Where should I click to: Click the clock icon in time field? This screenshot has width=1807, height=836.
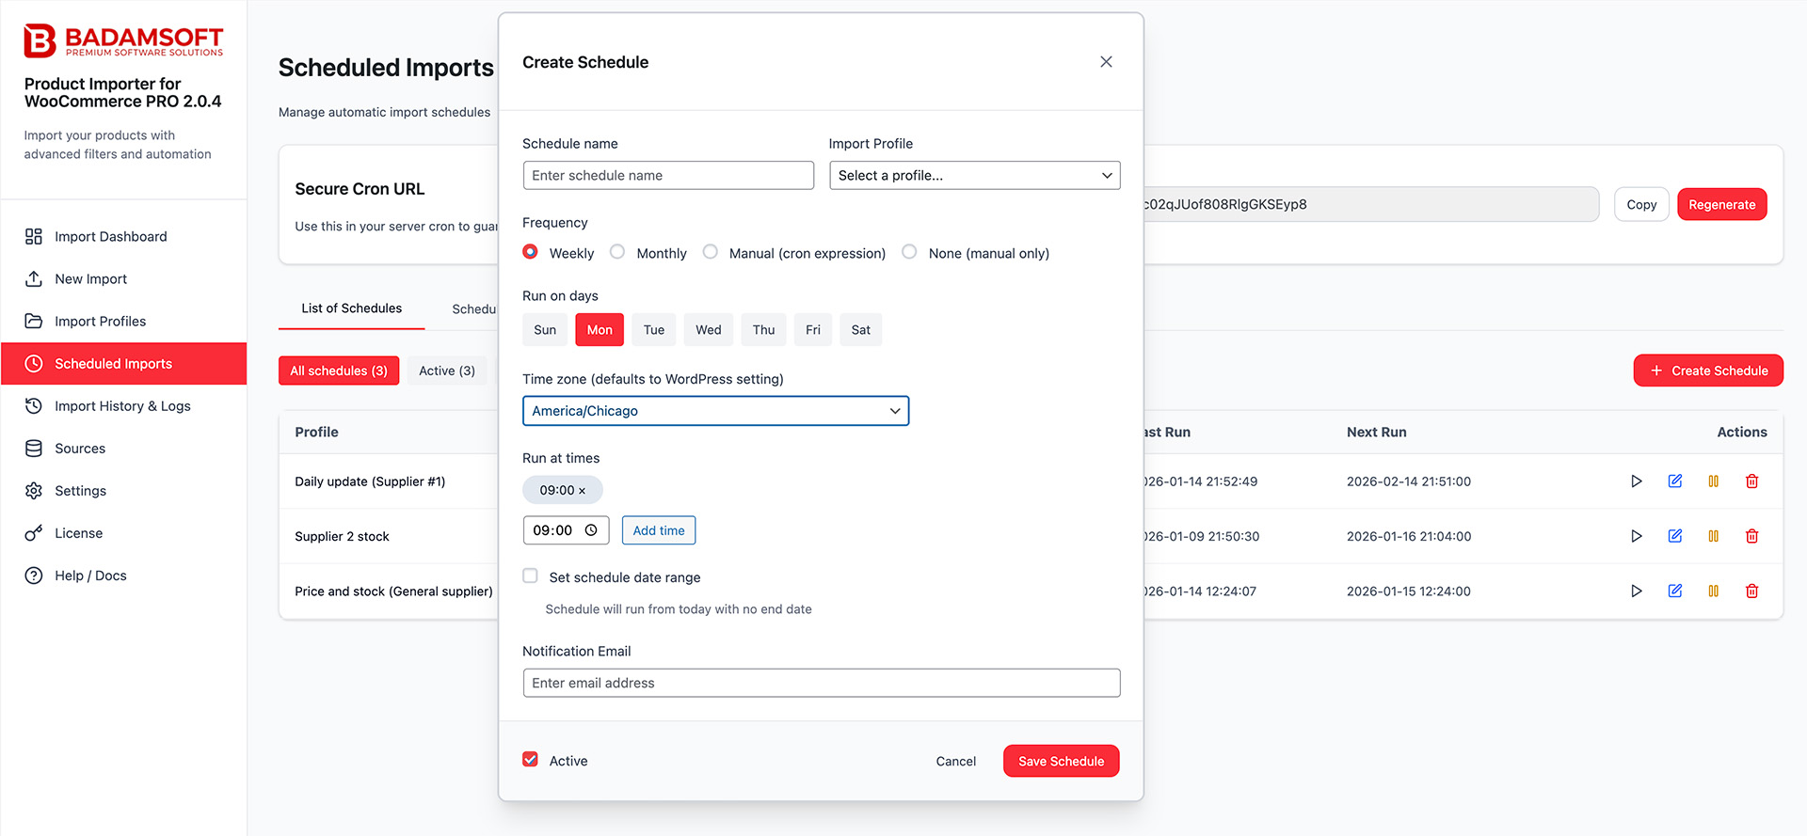(x=591, y=530)
